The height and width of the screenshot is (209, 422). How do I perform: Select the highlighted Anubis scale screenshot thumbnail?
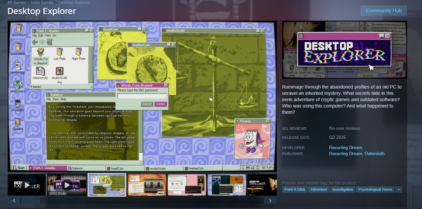(107, 185)
